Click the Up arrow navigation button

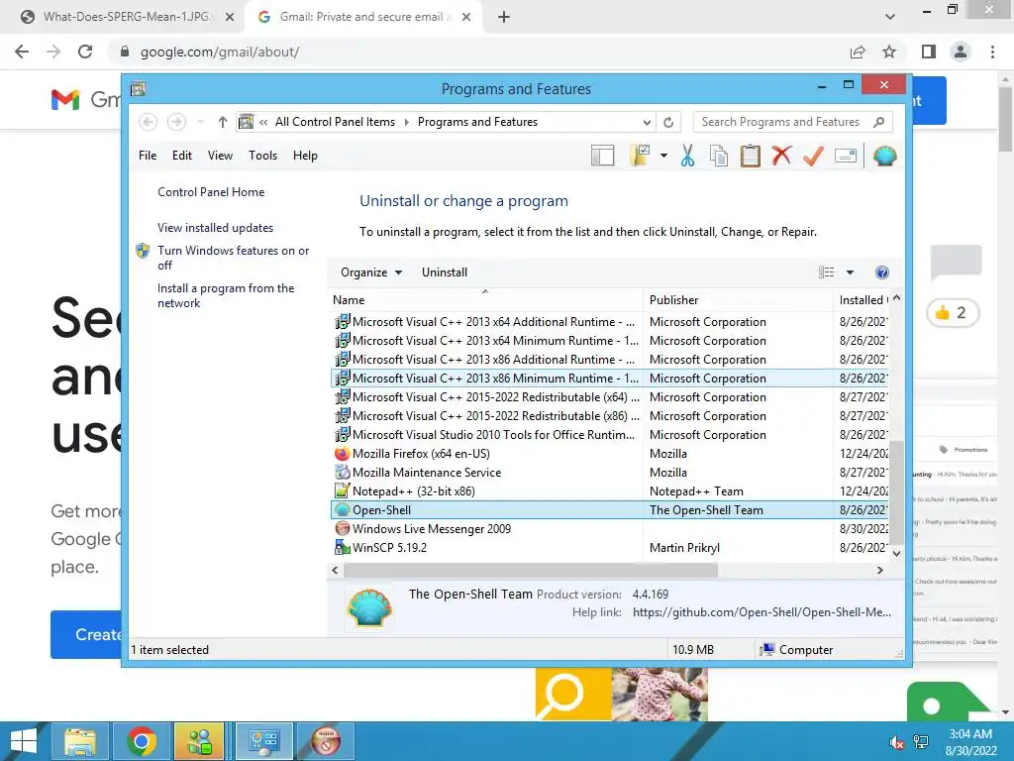click(x=223, y=122)
